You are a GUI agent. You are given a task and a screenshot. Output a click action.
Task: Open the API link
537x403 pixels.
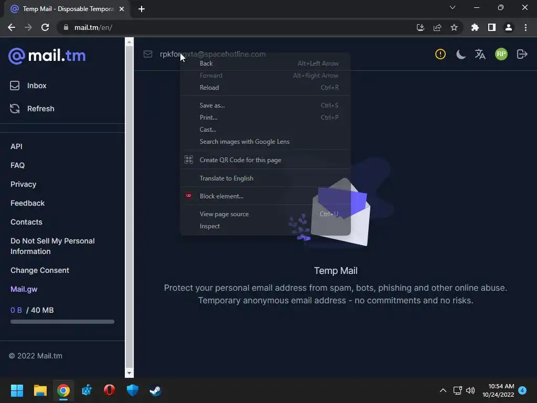pos(16,146)
